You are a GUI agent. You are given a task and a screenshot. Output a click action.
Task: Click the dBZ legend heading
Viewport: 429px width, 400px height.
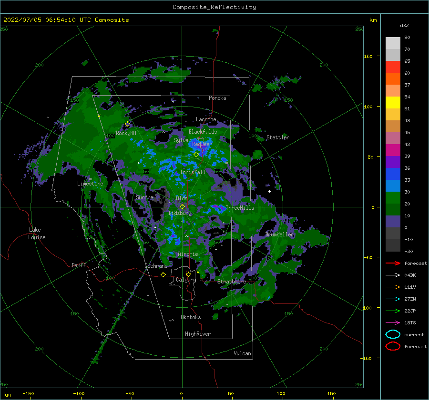(404, 25)
